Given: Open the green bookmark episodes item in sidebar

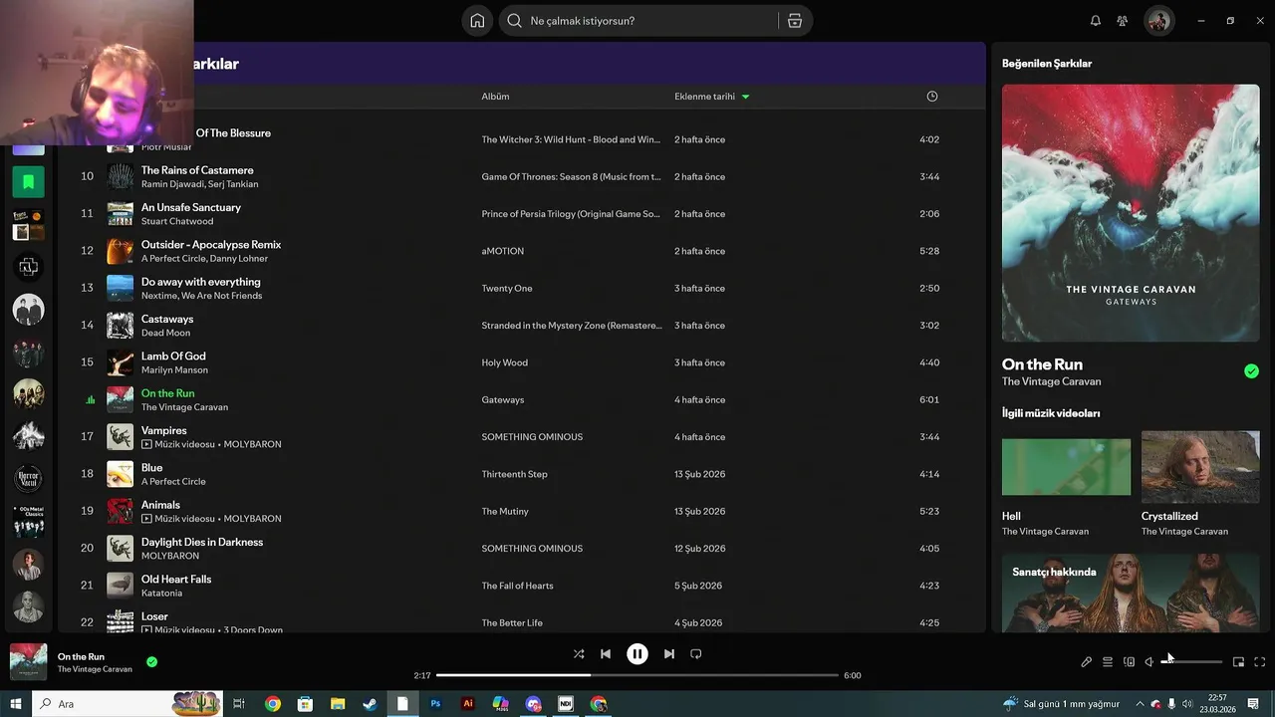Looking at the screenshot, I should (x=28, y=182).
